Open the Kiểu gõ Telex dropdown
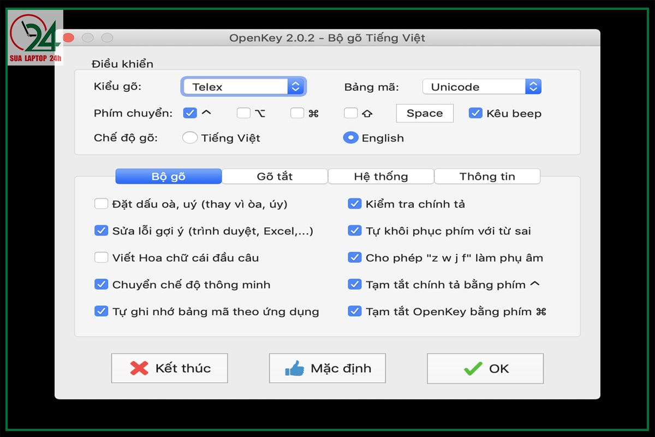Image resolution: width=655 pixels, height=437 pixels. pos(243,86)
